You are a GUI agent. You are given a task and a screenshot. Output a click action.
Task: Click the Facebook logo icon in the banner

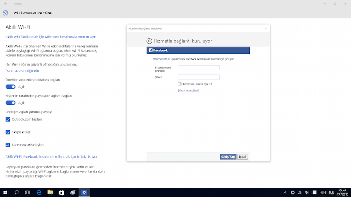pyautogui.click(x=151, y=50)
